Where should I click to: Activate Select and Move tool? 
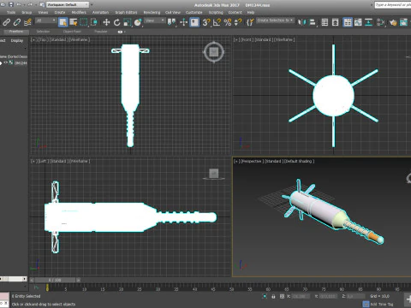(x=106, y=22)
